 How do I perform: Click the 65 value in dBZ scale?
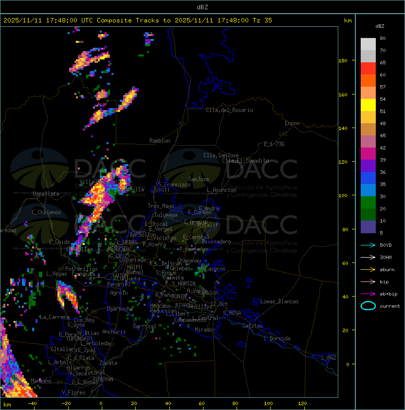pyautogui.click(x=383, y=62)
